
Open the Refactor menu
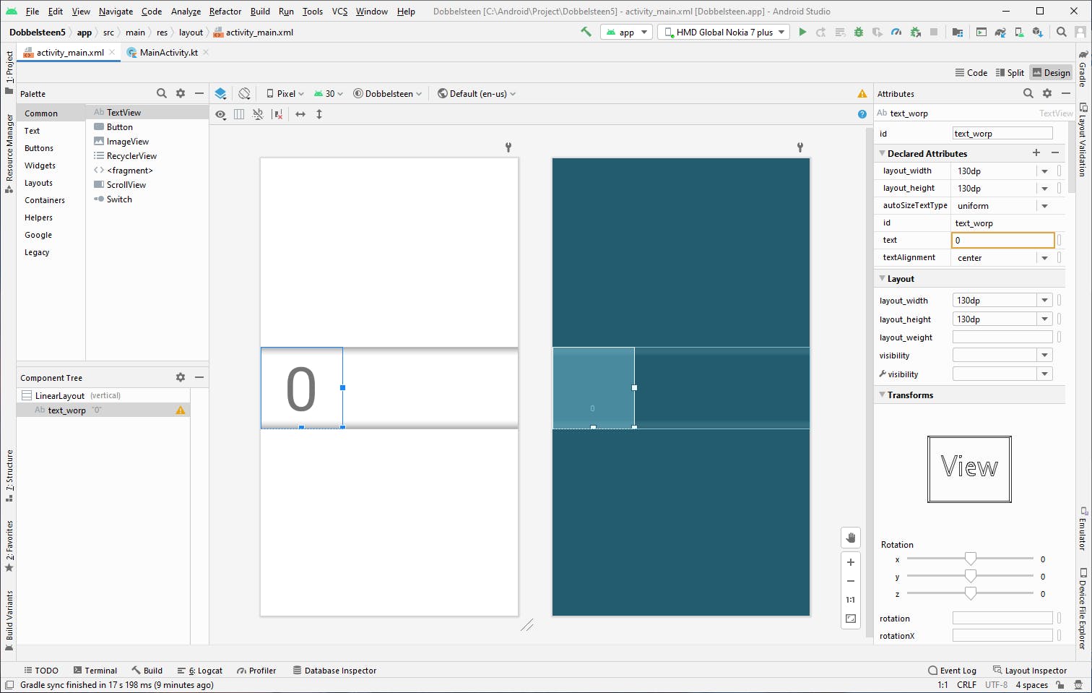click(225, 12)
